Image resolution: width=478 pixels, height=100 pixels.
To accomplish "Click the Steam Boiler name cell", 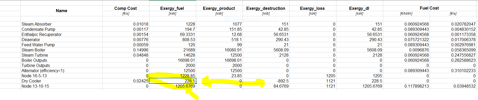I will 62,50.
